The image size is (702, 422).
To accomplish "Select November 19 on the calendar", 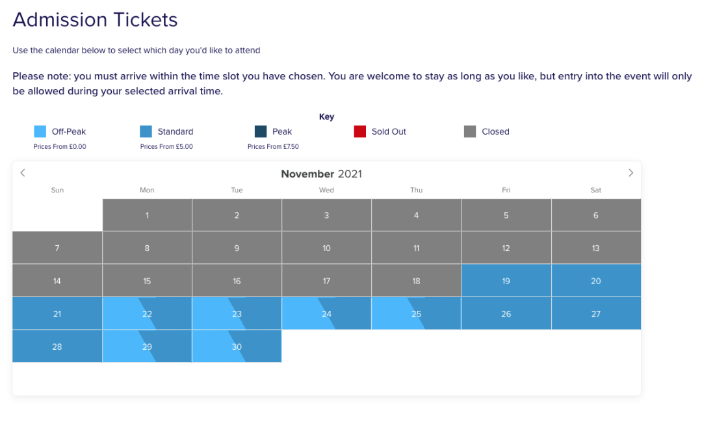I will click(x=506, y=281).
